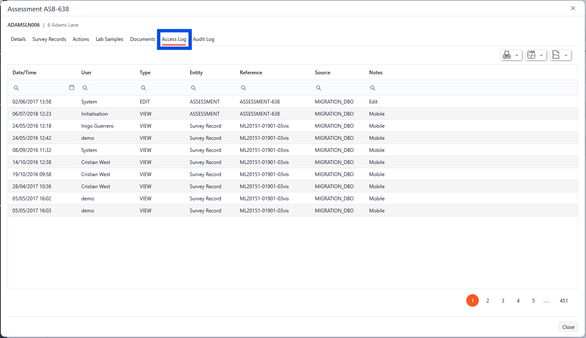
Task: Sort by the Date/Time column header
Action: (x=25, y=73)
